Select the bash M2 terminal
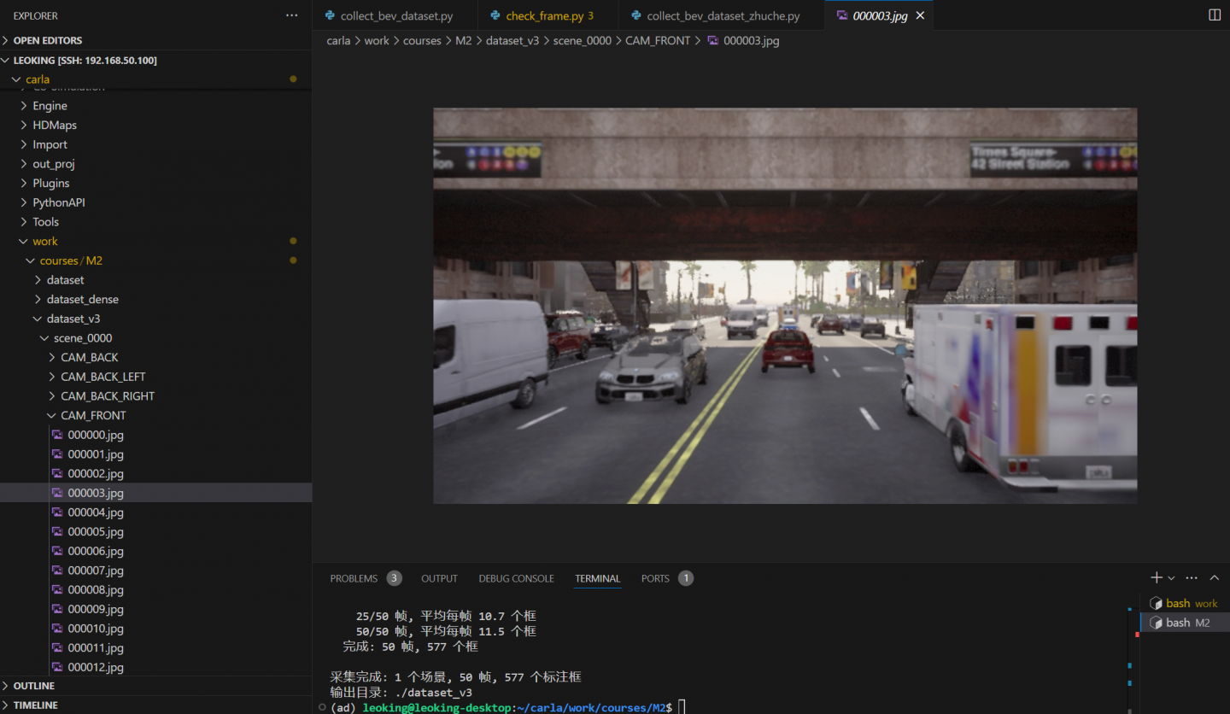This screenshot has width=1230, height=714. point(1185,623)
